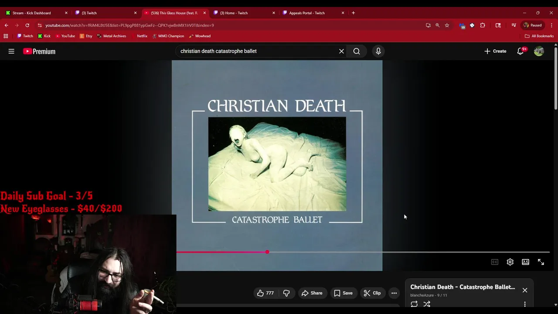Toggle playlist loop

414,304
